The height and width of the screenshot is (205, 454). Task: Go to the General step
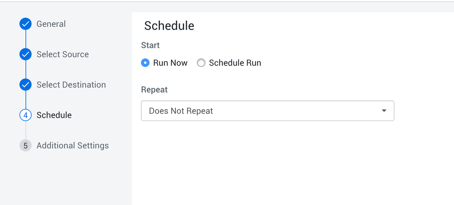point(51,24)
